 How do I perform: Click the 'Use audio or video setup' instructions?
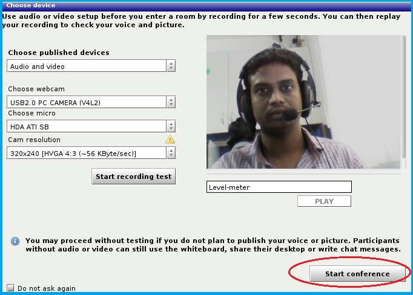click(201, 21)
